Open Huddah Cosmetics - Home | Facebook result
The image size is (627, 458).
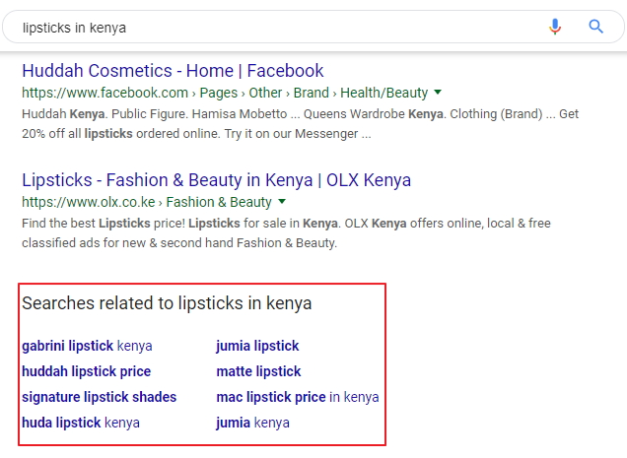coord(173,71)
